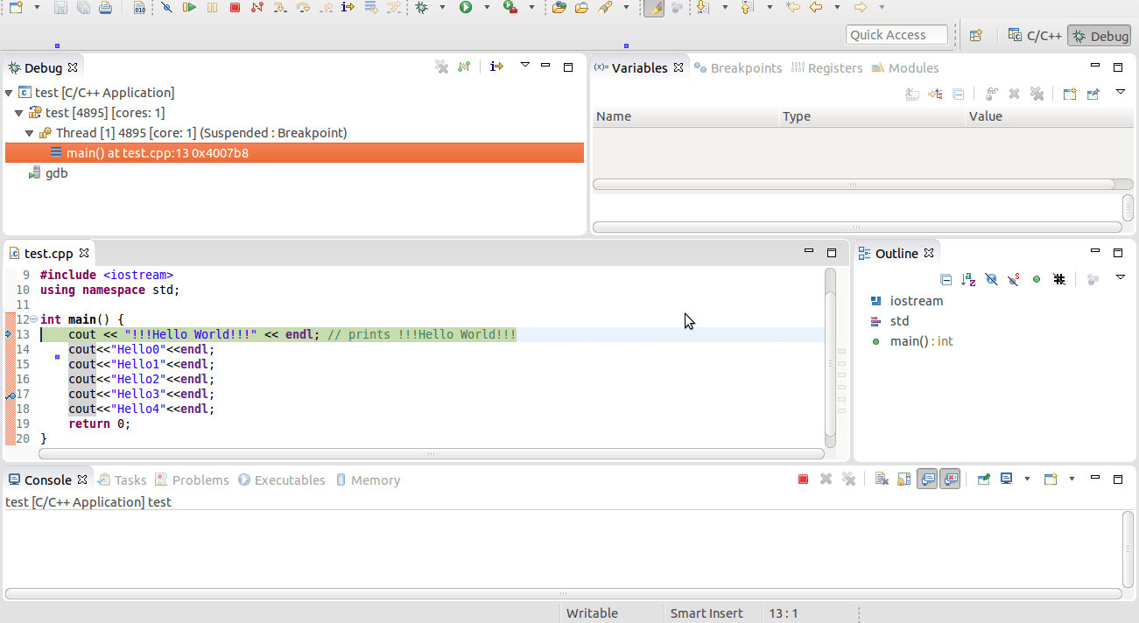Viewport: 1139px width, 623px height.
Task: Collapse the Thread [1] tree node
Action: 29,133
